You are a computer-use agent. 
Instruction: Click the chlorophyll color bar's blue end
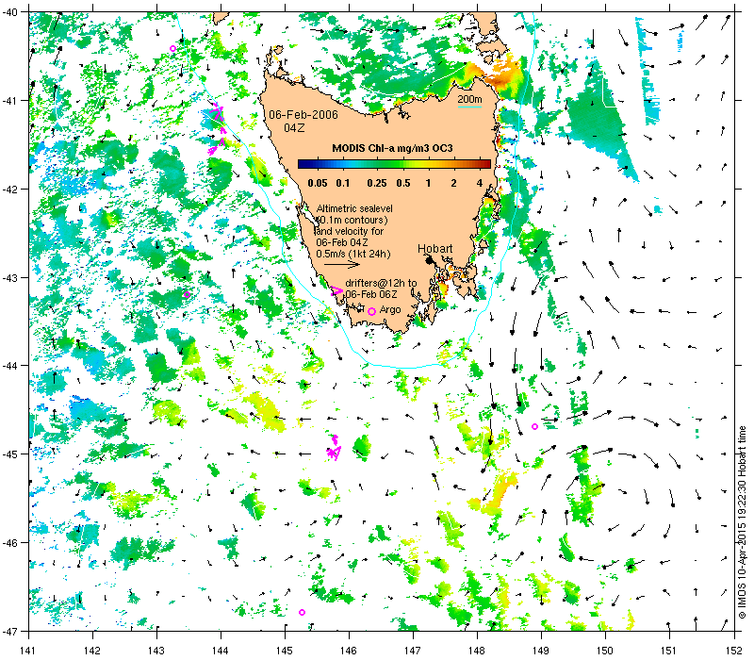pos(303,164)
